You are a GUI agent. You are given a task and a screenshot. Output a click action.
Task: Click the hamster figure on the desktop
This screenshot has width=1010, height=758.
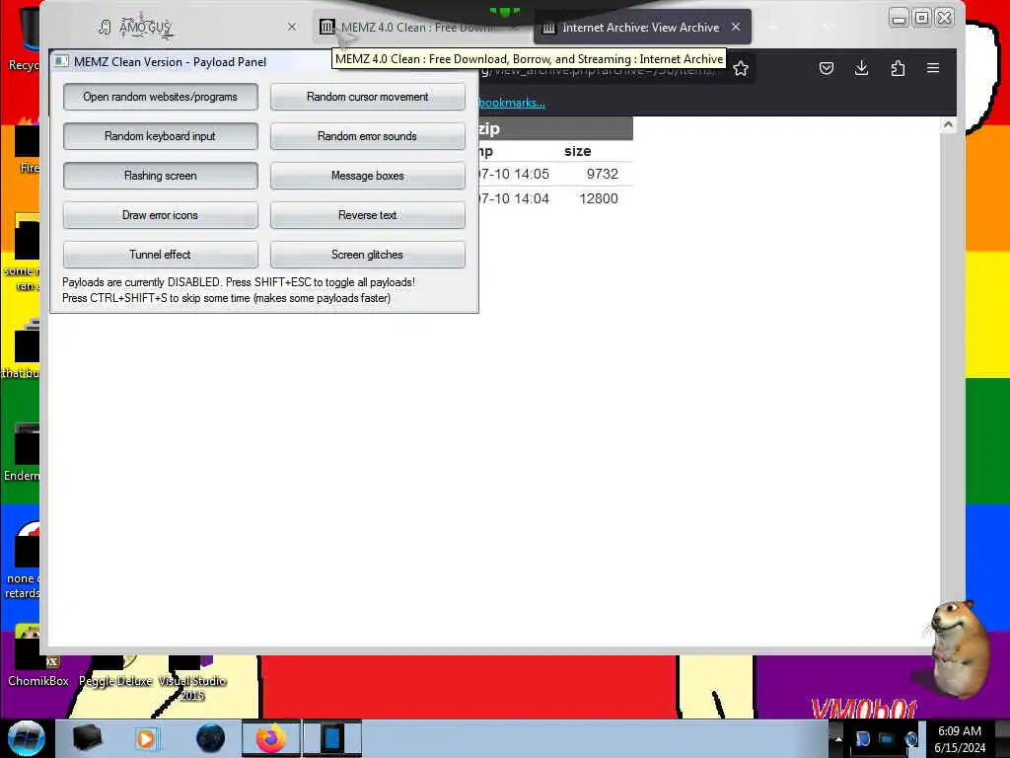[959, 647]
